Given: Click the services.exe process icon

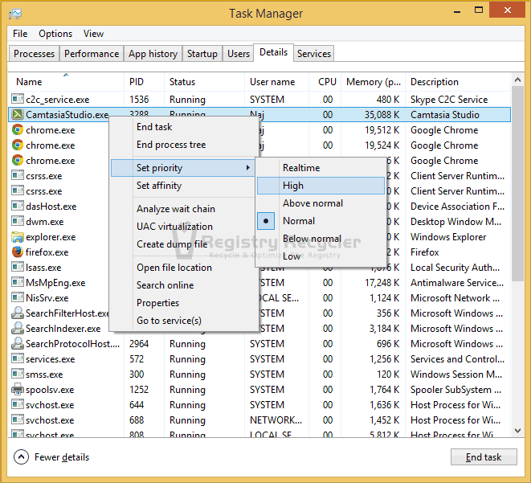Looking at the screenshot, I should click(x=17, y=358).
